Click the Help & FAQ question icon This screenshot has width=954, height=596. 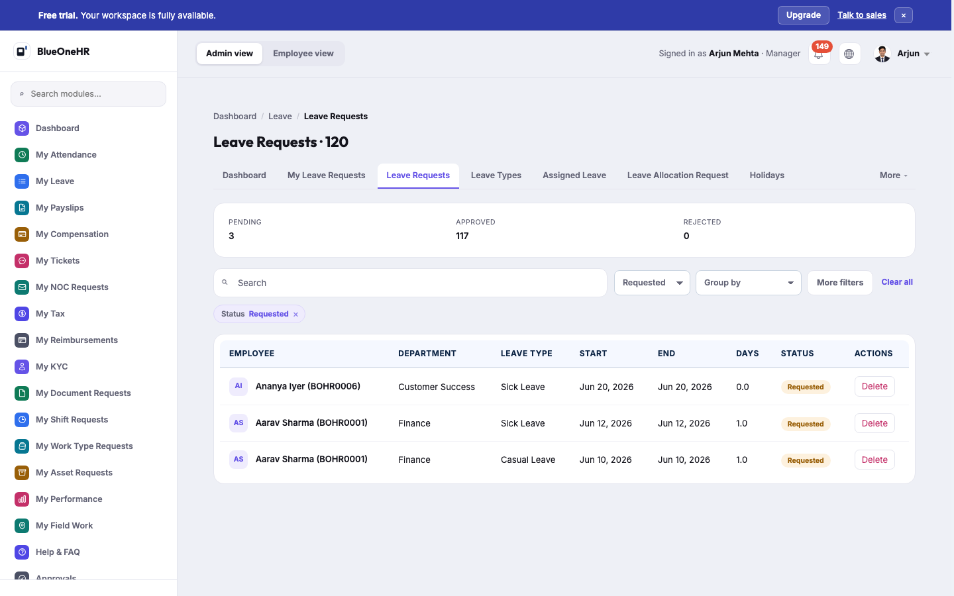[22, 552]
